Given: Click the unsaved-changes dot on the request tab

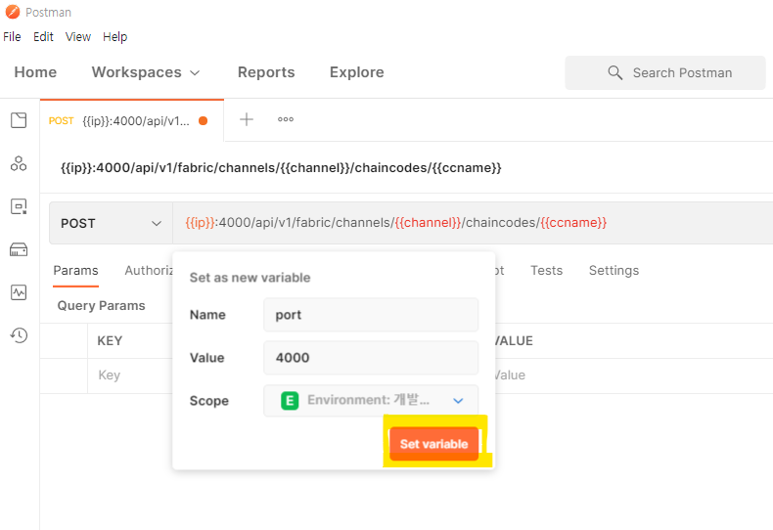Looking at the screenshot, I should click(204, 120).
